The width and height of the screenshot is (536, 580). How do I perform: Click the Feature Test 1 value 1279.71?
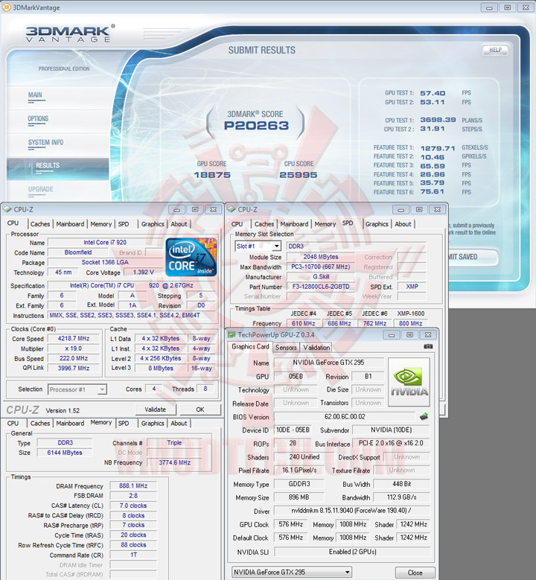point(438,148)
